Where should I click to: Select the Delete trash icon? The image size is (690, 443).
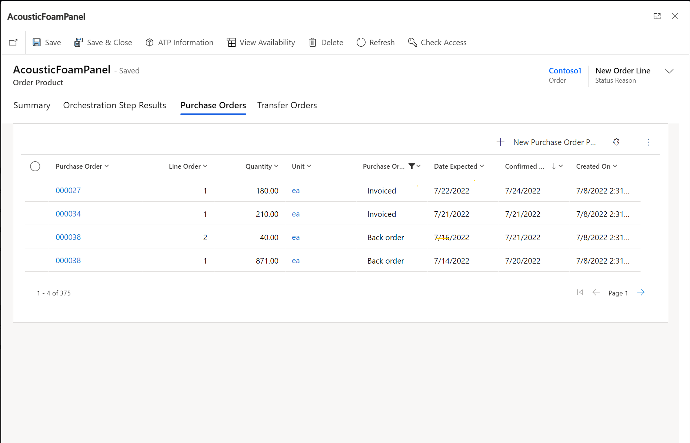coord(313,42)
